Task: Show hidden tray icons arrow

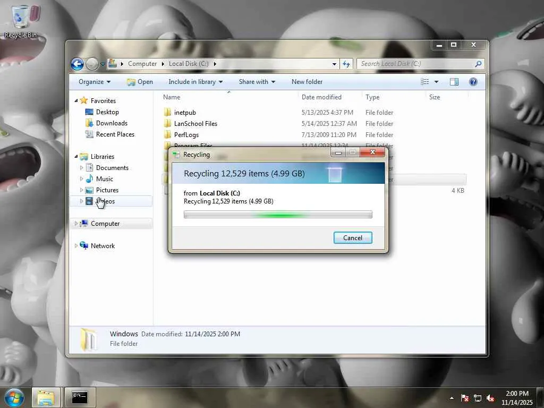Action: coord(452,398)
